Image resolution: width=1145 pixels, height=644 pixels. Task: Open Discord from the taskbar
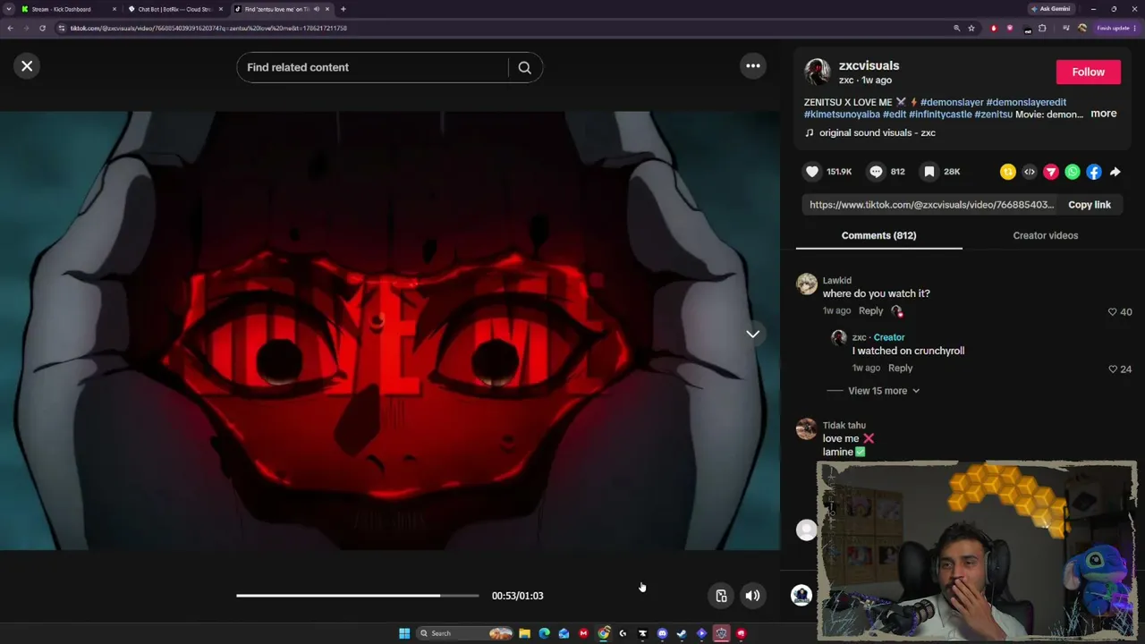pyautogui.click(x=662, y=633)
